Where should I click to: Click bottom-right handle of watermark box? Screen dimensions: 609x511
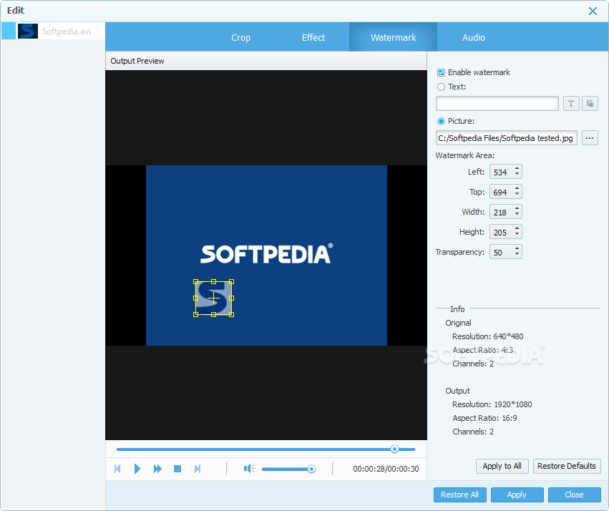point(231,314)
